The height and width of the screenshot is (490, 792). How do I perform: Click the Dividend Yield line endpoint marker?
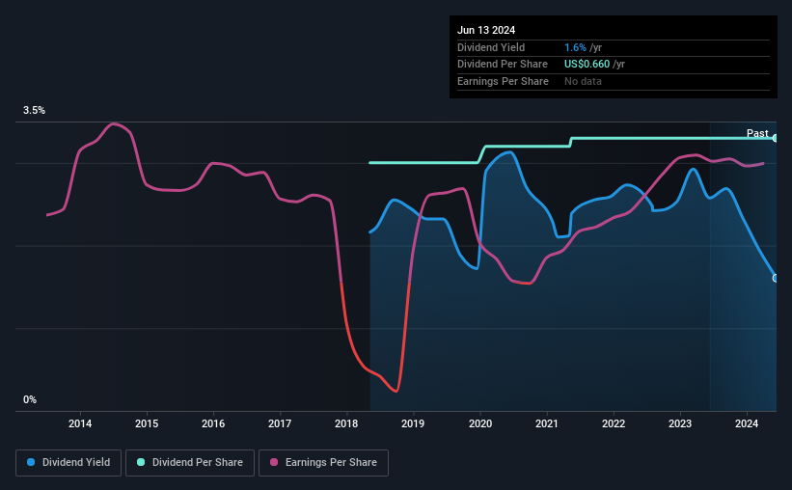coord(775,279)
